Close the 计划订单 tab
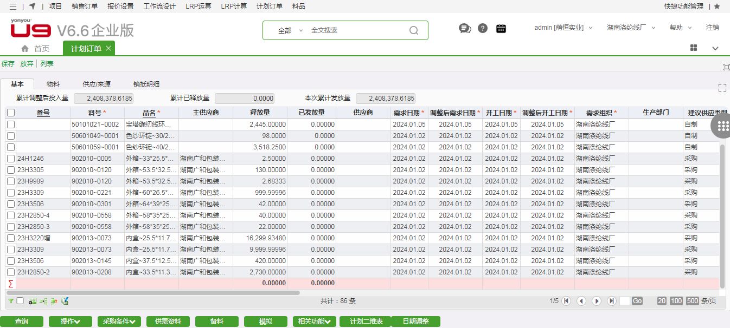730x328 pixels. pyautogui.click(x=108, y=48)
